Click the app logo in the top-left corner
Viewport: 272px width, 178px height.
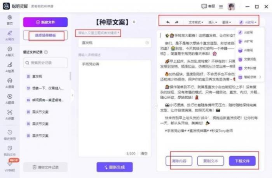[7, 6]
